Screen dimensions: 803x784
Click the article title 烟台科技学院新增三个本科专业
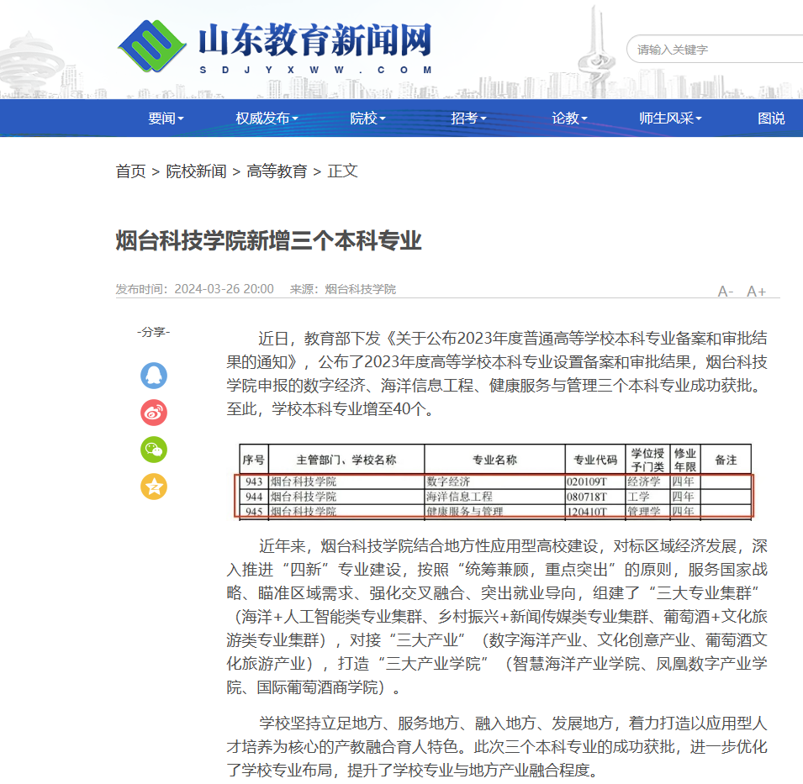(x=269, y=240)
